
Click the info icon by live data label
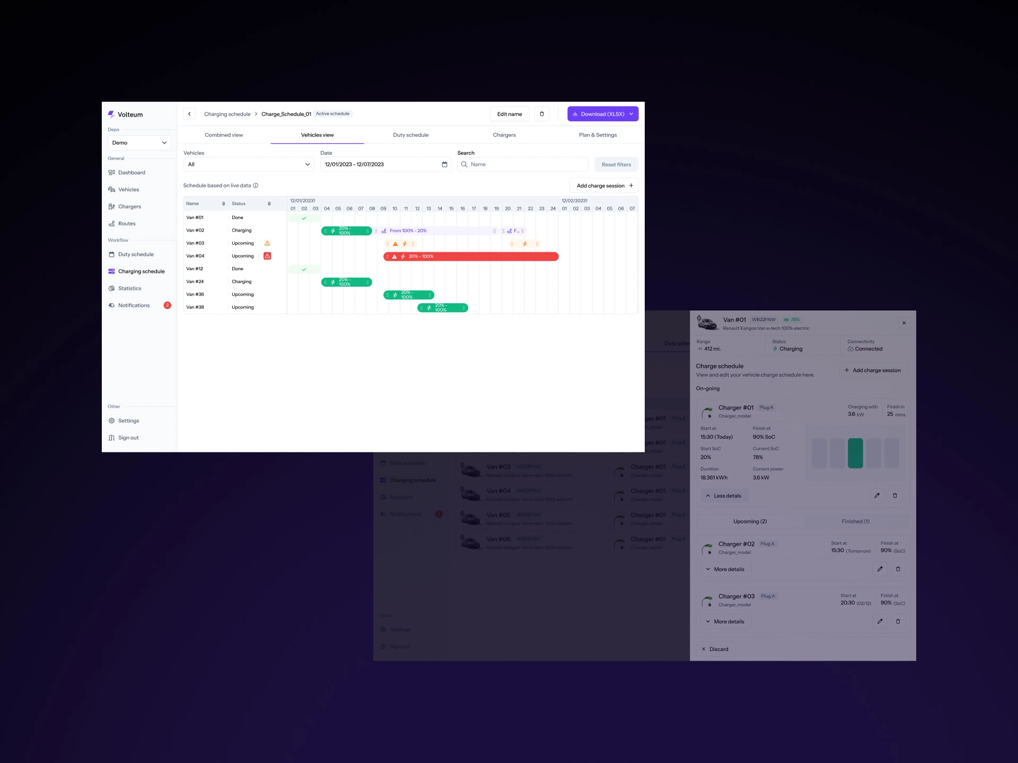256,185
